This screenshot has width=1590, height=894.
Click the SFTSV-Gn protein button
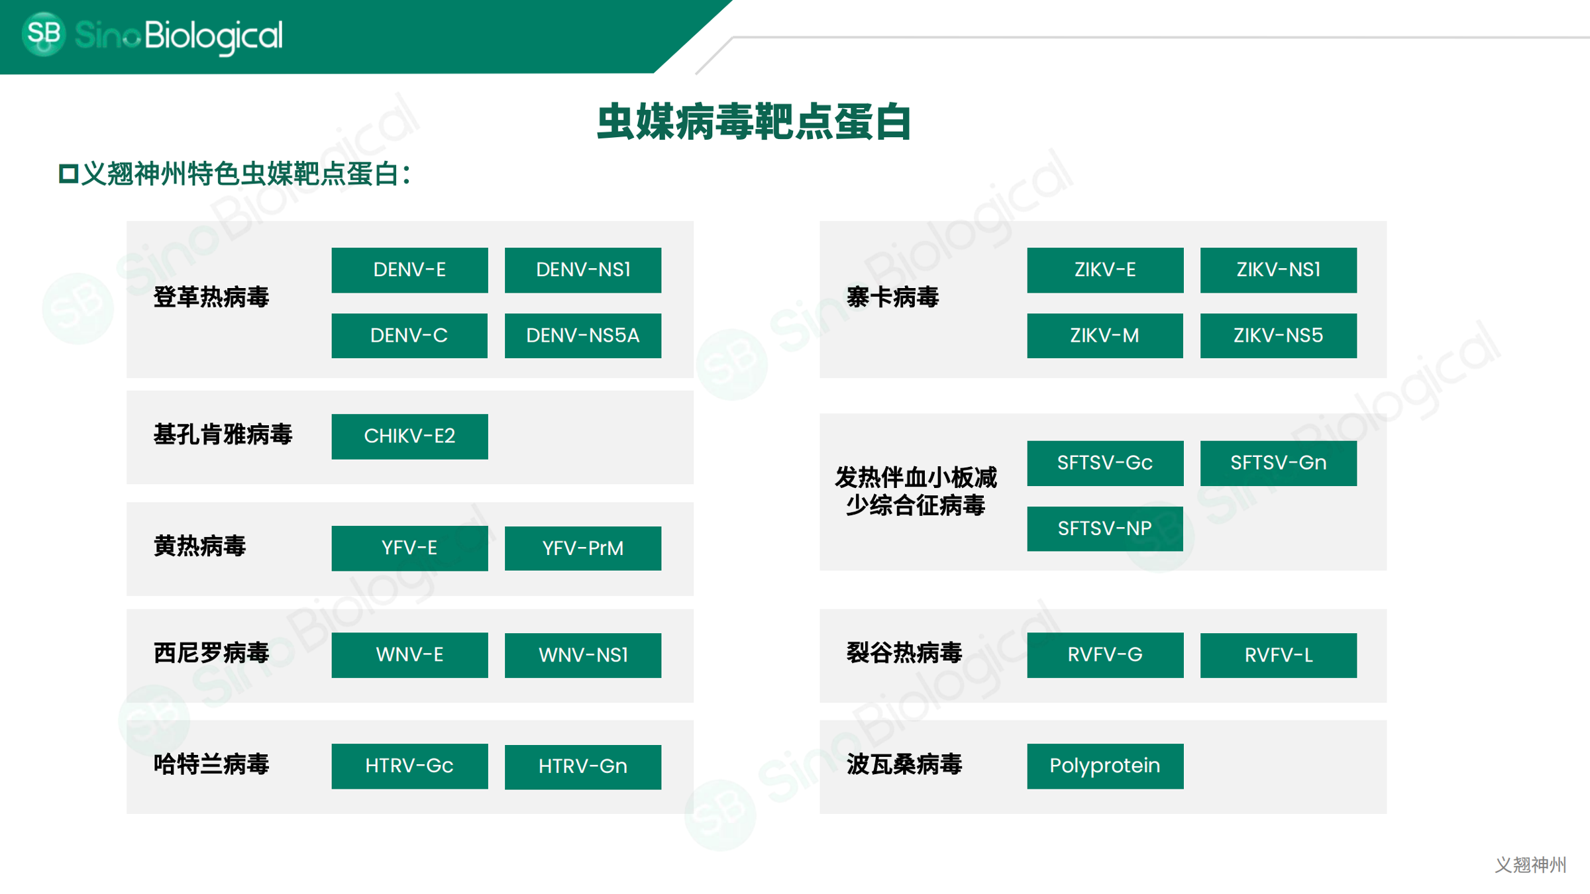point(1278,463)
